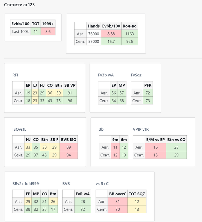Viewport: 202px width, 222px height.
Task: Select the BVB section heading
Action: [66, 184]
